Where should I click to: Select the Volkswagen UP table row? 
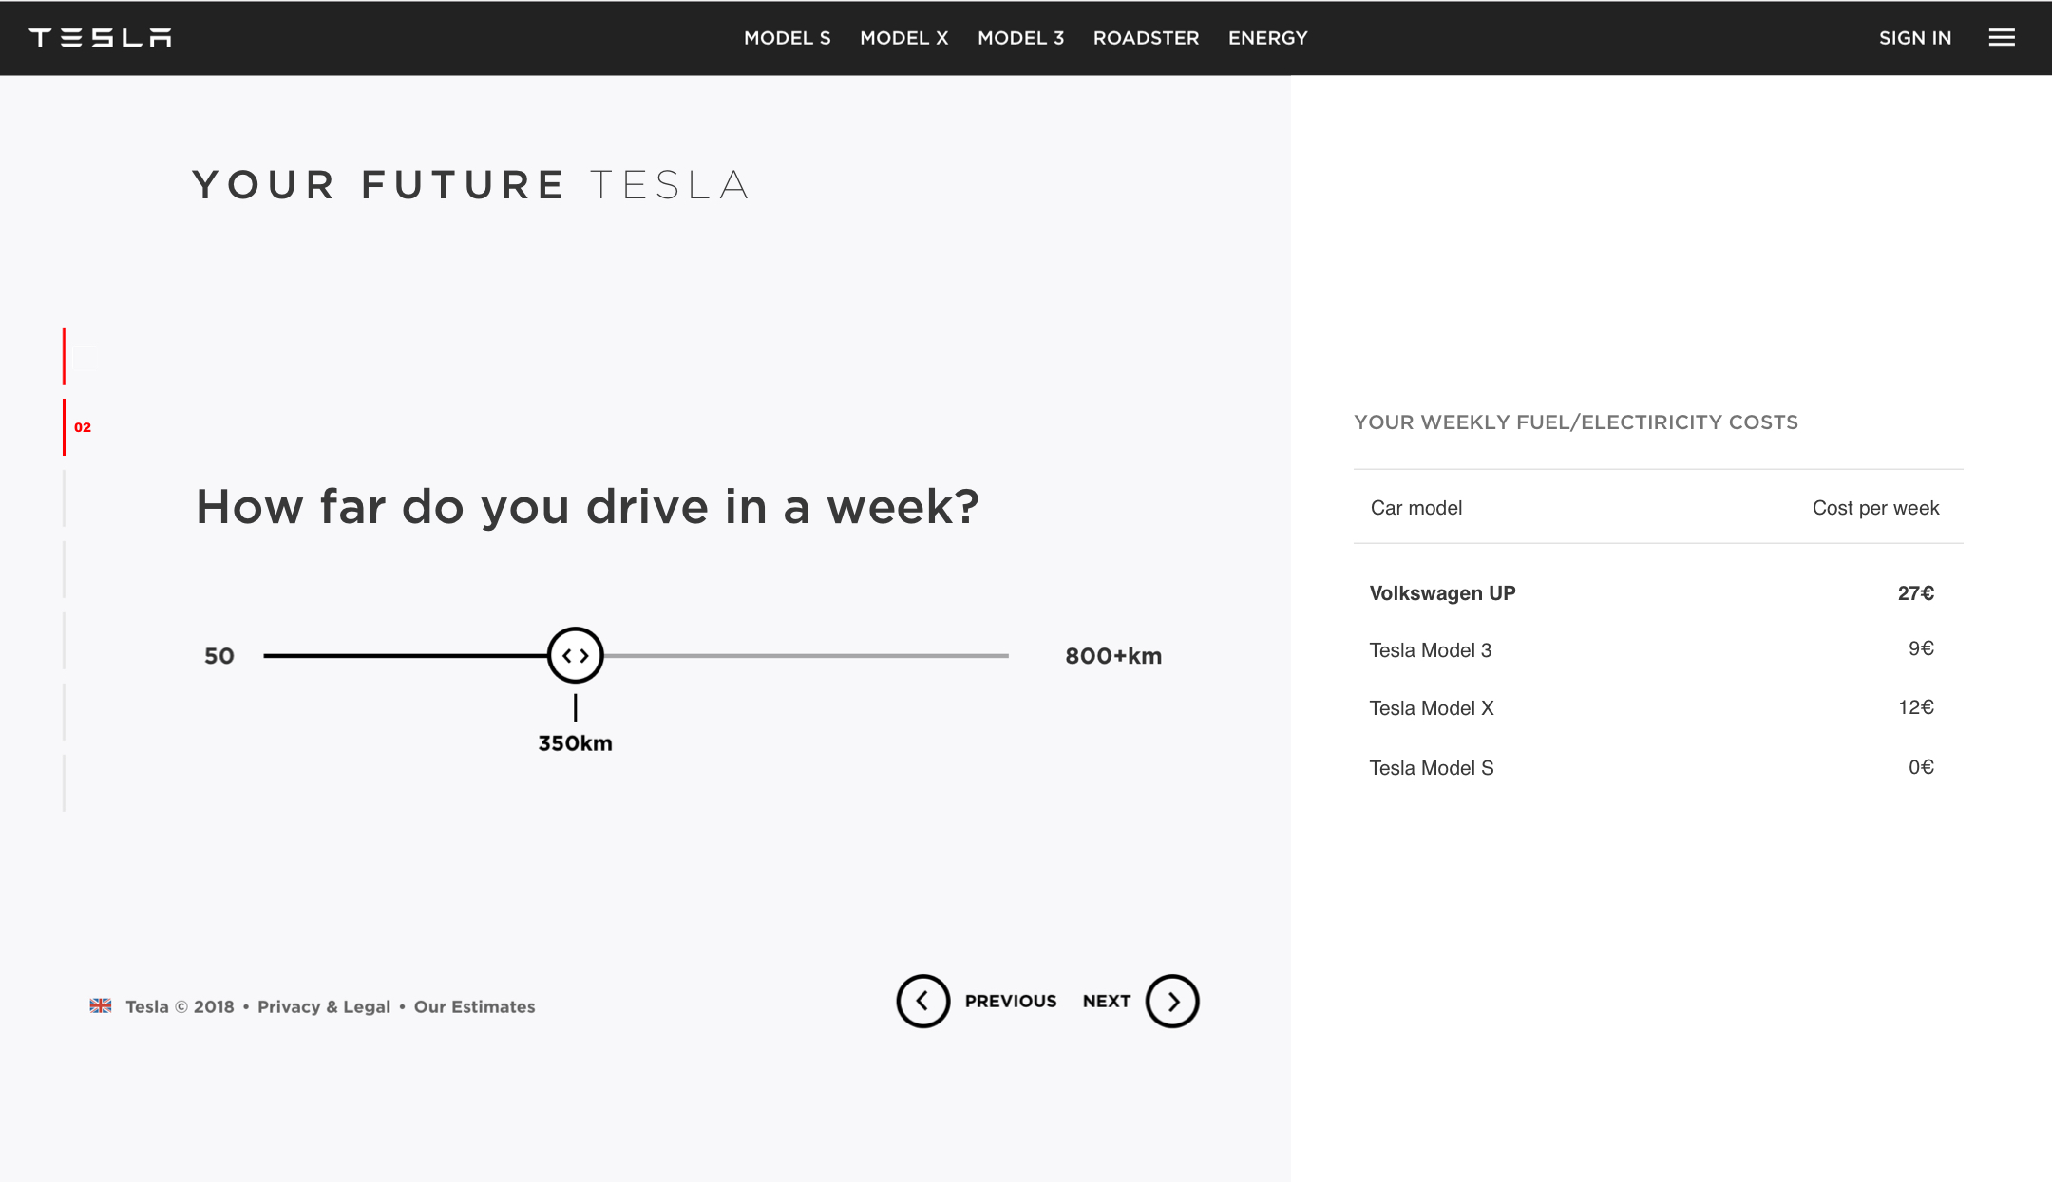point(1658,593)
